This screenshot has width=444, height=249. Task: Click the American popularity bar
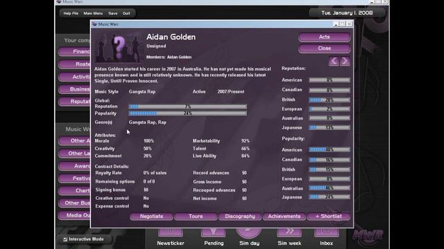point(330,149)
